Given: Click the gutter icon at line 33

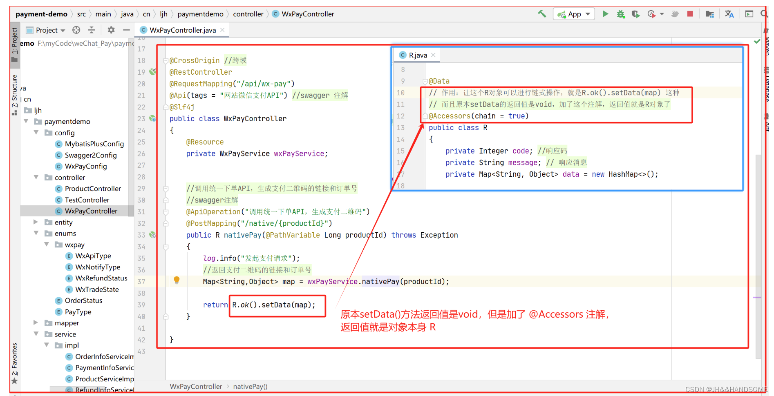Looking at the screenshot, I should 152,235.
